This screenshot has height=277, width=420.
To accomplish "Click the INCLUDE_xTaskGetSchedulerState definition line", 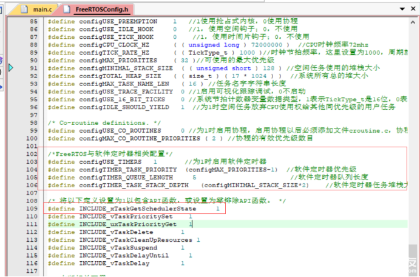I will [134, 209].
